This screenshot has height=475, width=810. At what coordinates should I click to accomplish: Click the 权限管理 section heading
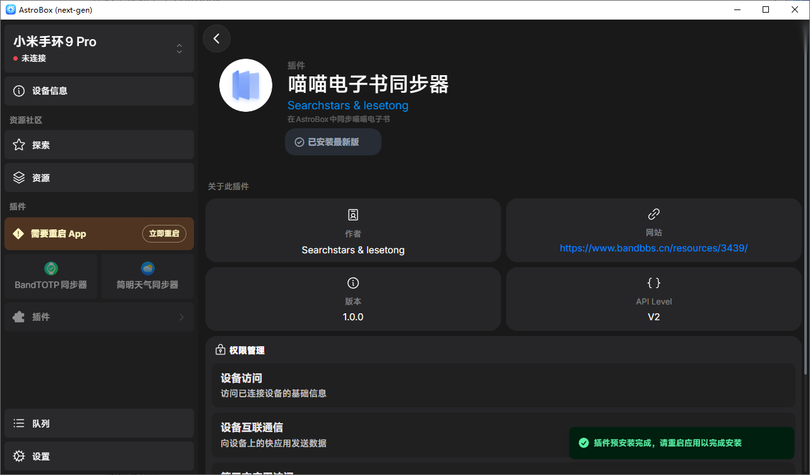(247, 351)
